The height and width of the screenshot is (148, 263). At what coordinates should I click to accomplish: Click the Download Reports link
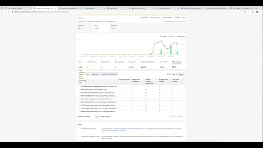[167, 17]
